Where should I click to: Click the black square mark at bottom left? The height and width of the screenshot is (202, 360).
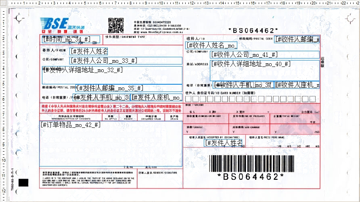click(23, 183)
